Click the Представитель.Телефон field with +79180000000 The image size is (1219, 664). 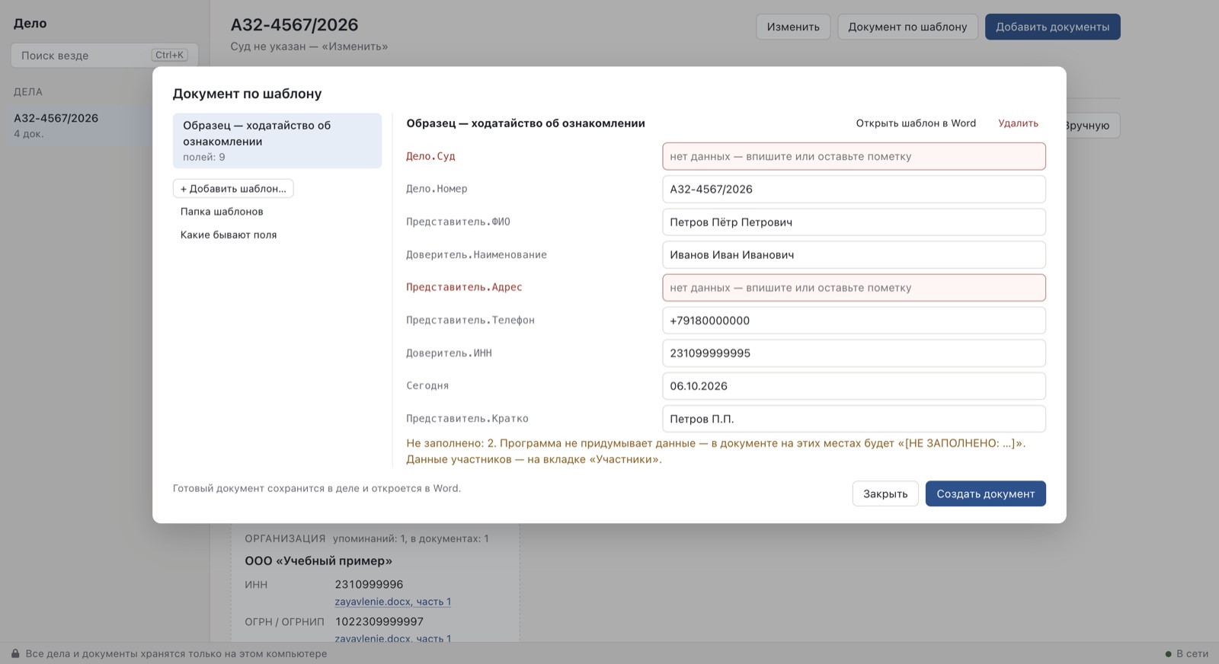pyautogui.click(x=854, y=321)
